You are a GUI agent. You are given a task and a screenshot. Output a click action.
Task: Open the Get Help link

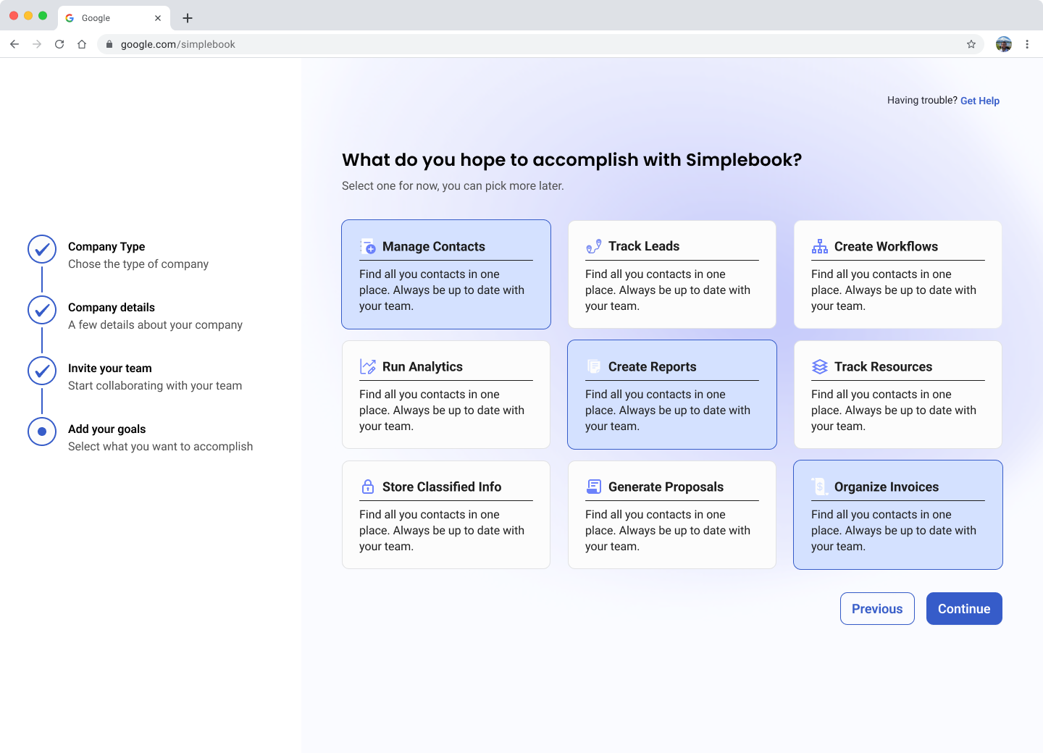pos(980,101)
